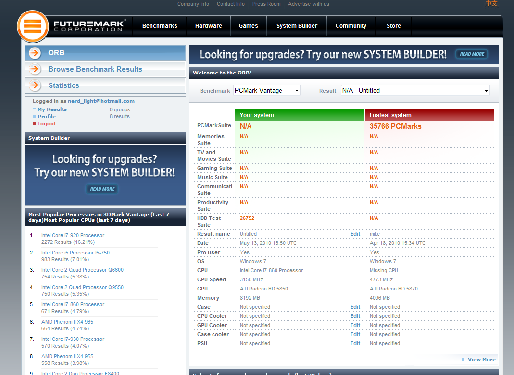Open the Contact Info link
Image resolution: width=514 pixels, height=375 pixels.
231,4
